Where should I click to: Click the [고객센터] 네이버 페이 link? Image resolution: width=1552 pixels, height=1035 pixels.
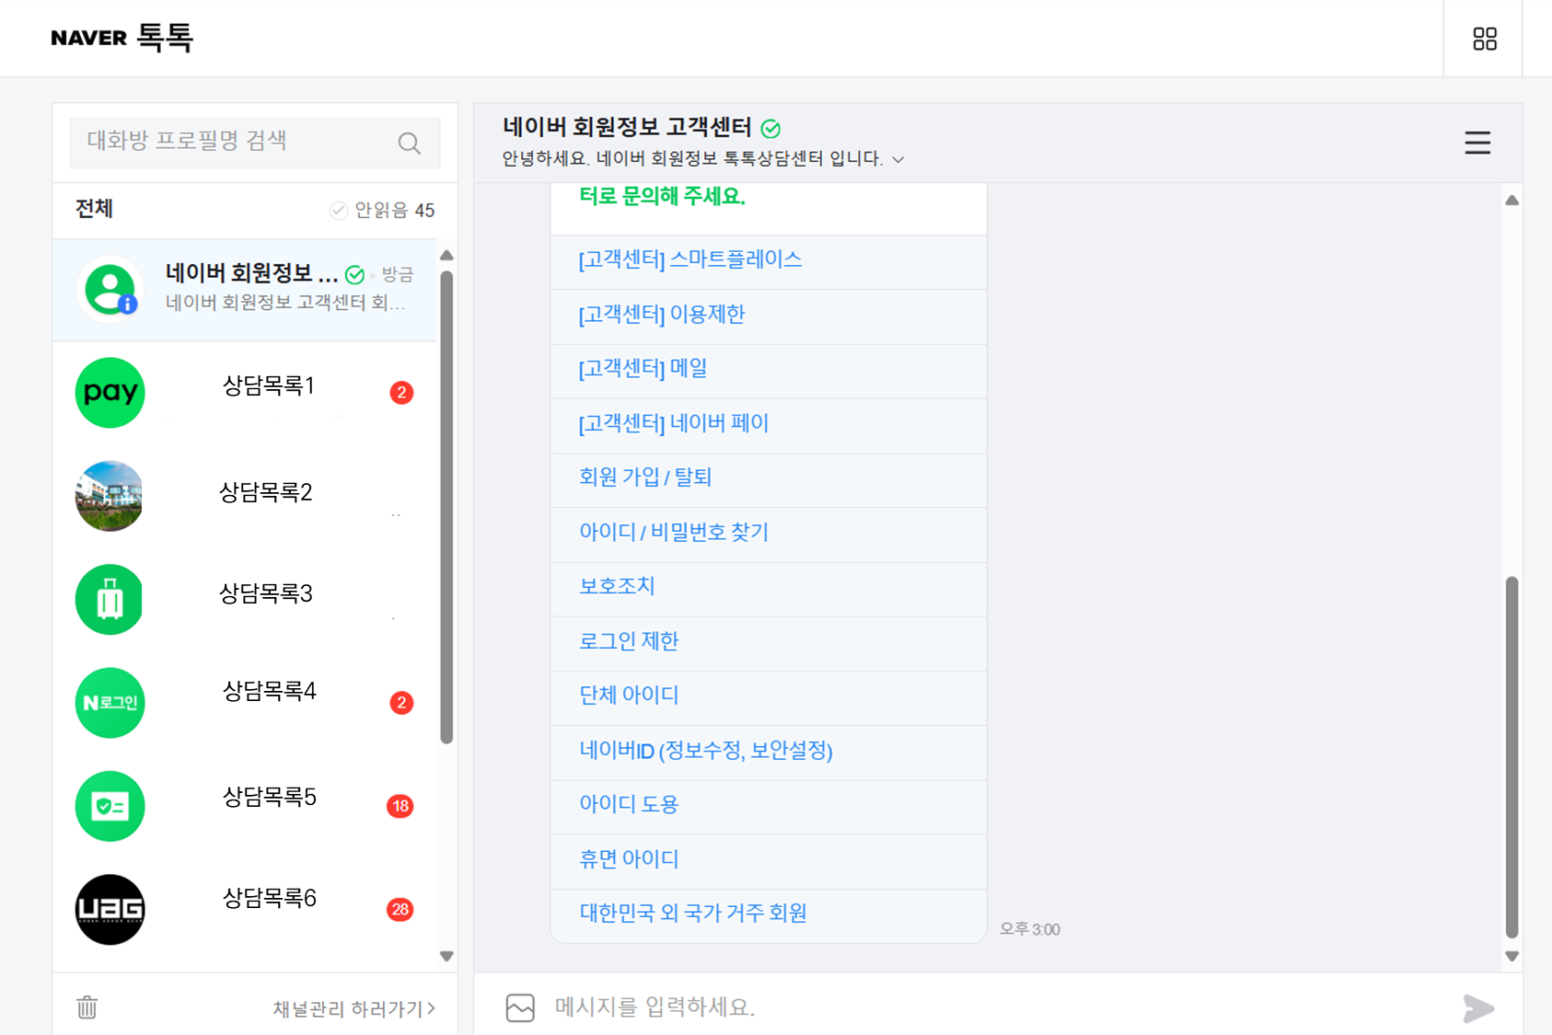click(x=674, y=423)
